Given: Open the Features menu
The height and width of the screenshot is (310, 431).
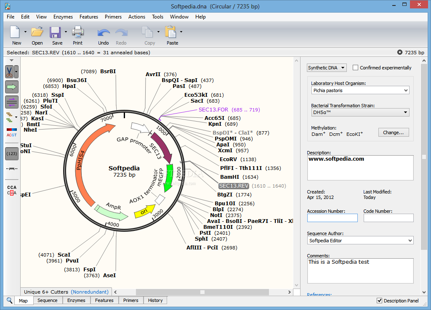Looking at the screenshot, I should (x=89, y=17).
